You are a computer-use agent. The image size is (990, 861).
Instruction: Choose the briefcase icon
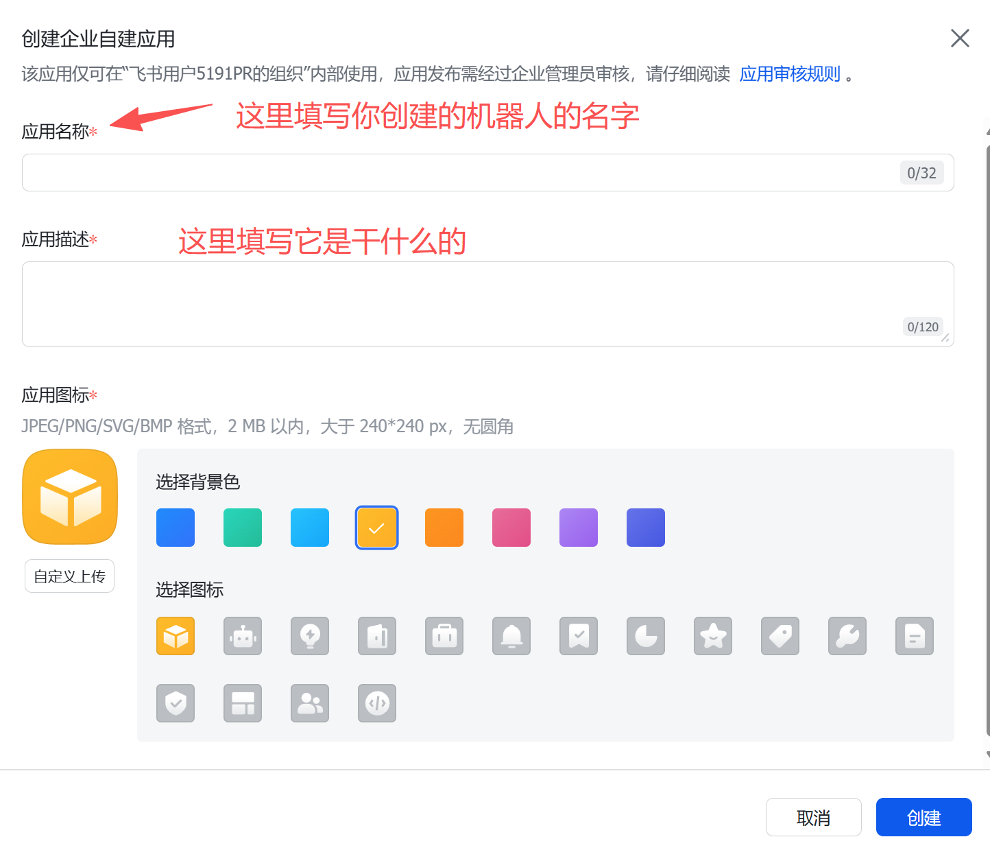[444, 636]
